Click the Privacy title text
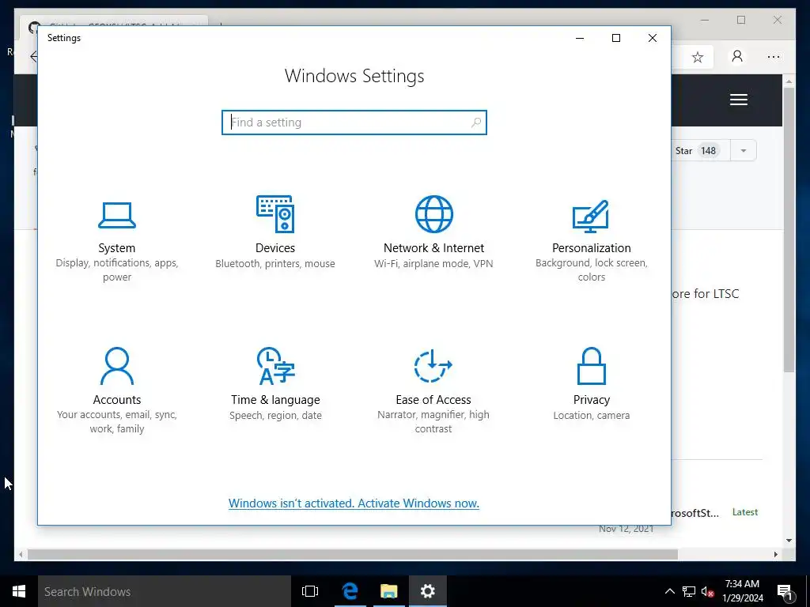 (x=592, y=399)
